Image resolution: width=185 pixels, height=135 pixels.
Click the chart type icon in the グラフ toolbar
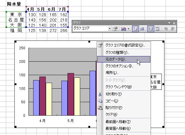pos(124,29)
